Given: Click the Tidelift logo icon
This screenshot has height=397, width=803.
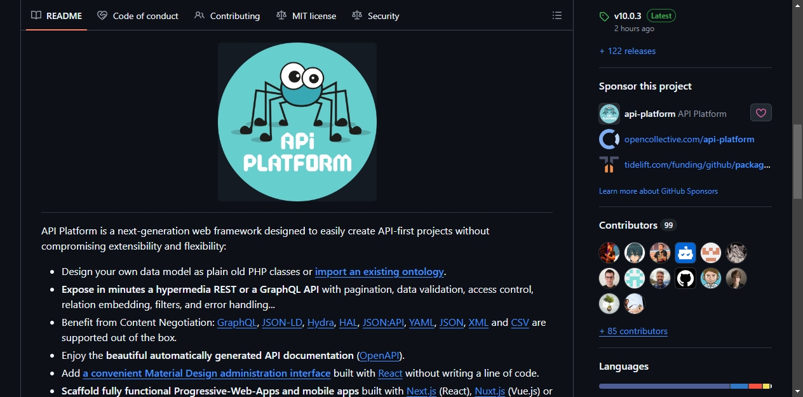Looking at the screenshot, I should tap(609, 165).
